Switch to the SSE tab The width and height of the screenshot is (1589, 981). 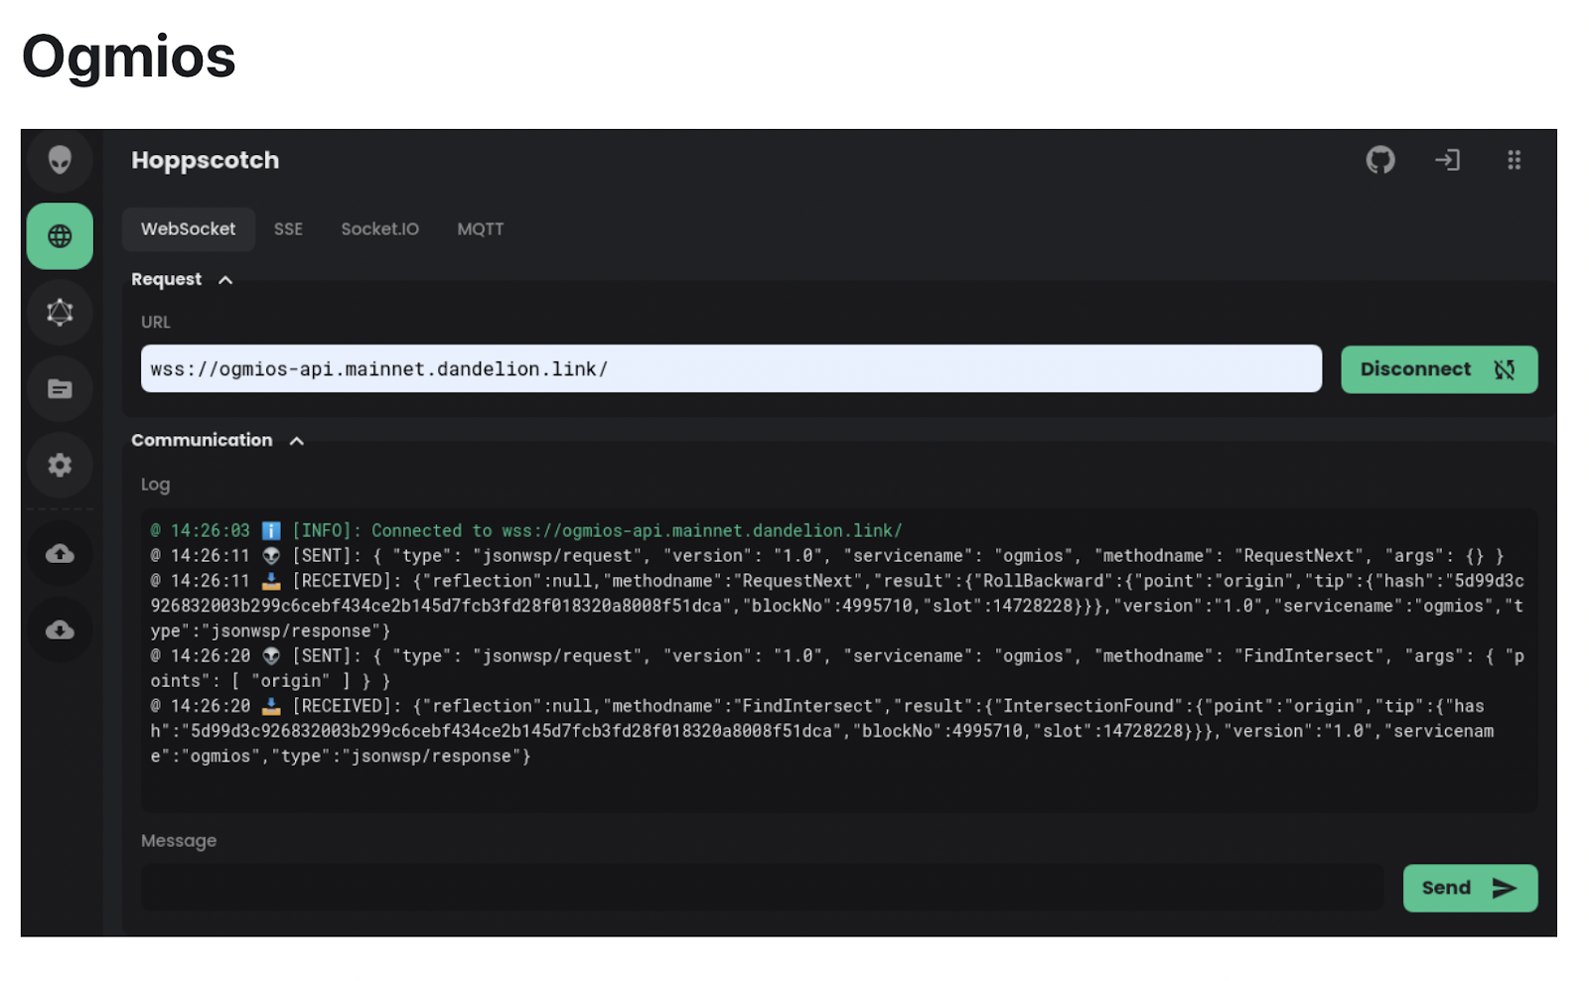(x=288, y=229)
